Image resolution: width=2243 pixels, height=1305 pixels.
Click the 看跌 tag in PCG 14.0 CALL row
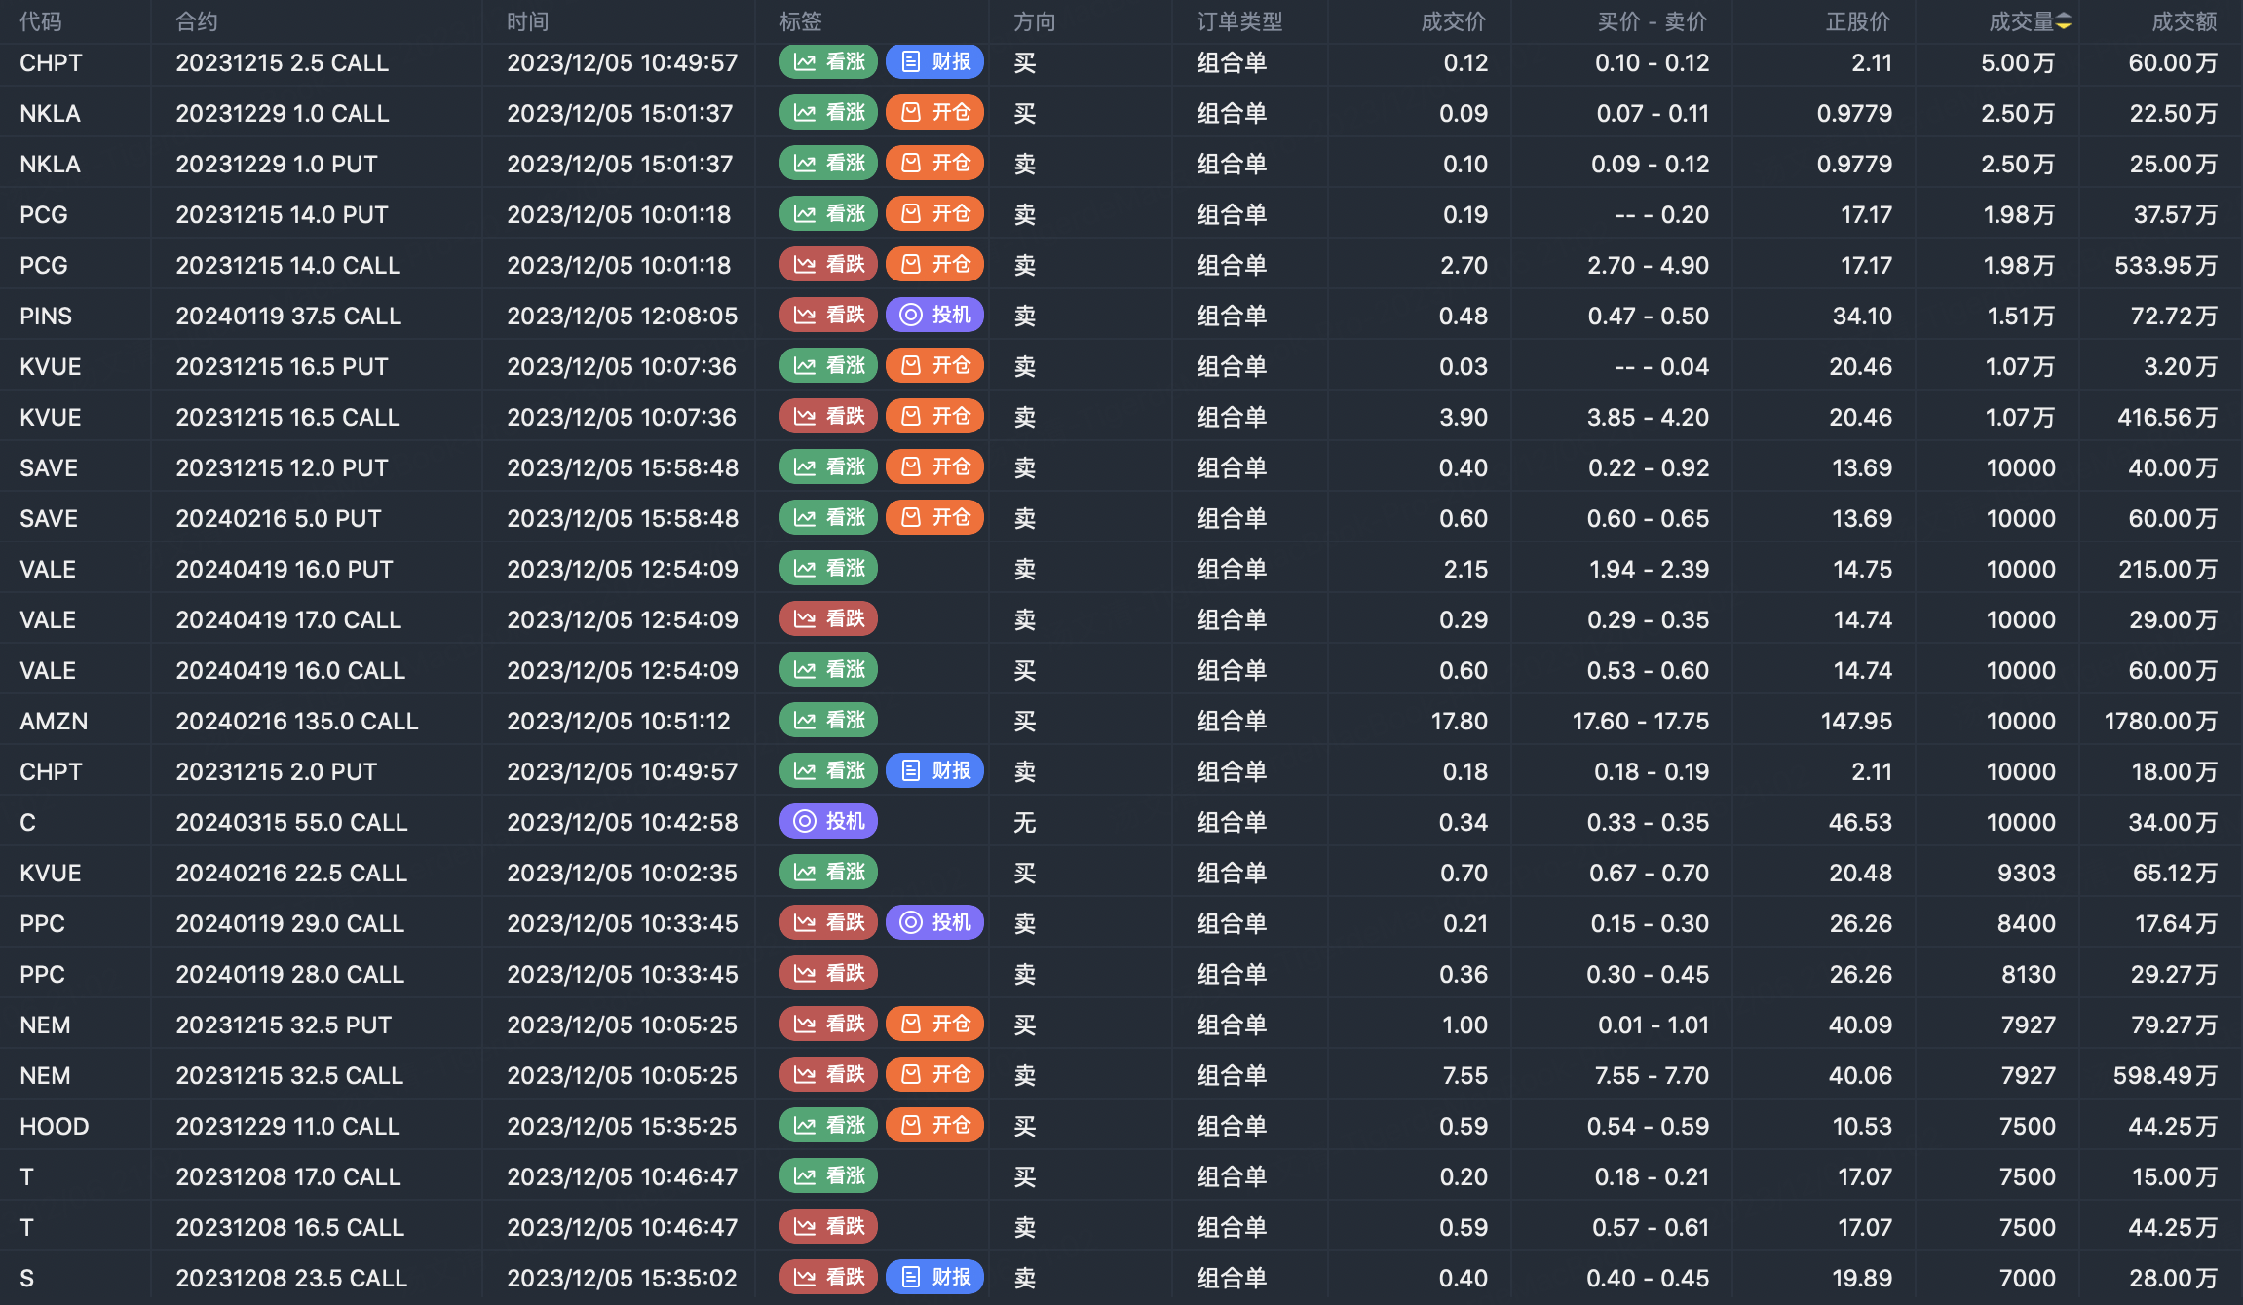click(x=828, y=265)
